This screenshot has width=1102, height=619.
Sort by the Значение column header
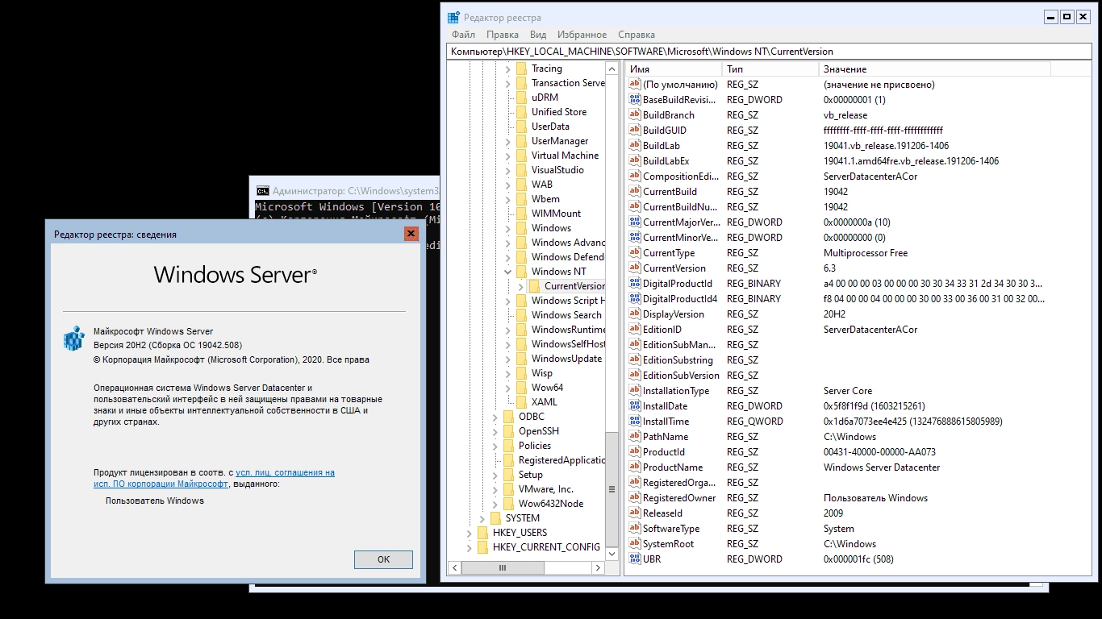coord(935,69)
